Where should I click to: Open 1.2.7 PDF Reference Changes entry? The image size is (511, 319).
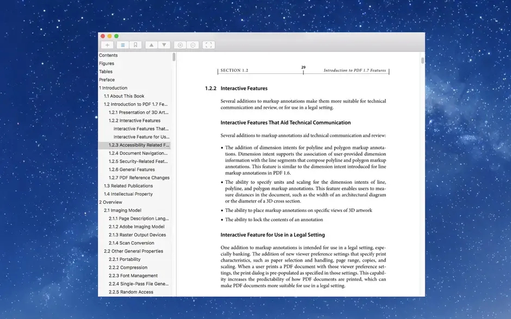coord(139,178)
